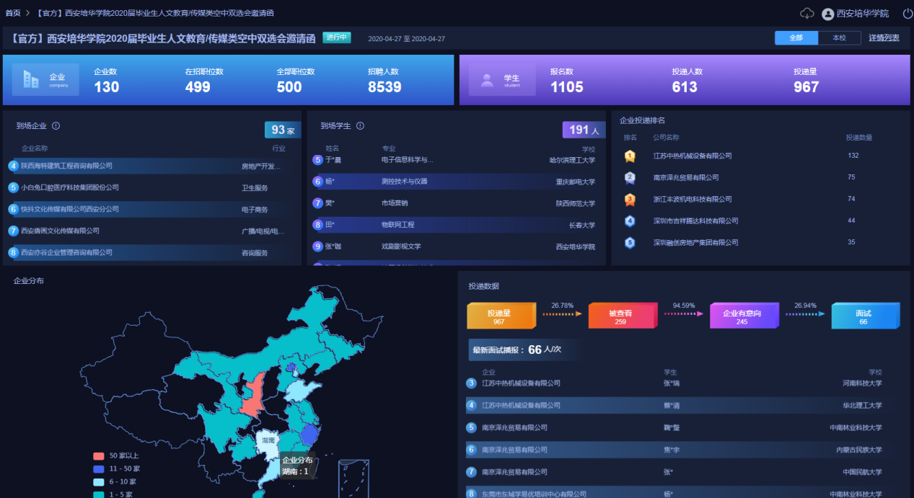914x498 pixels.
Task: Go to 首页 in breadcrumb
Action: tap(13, 14)
